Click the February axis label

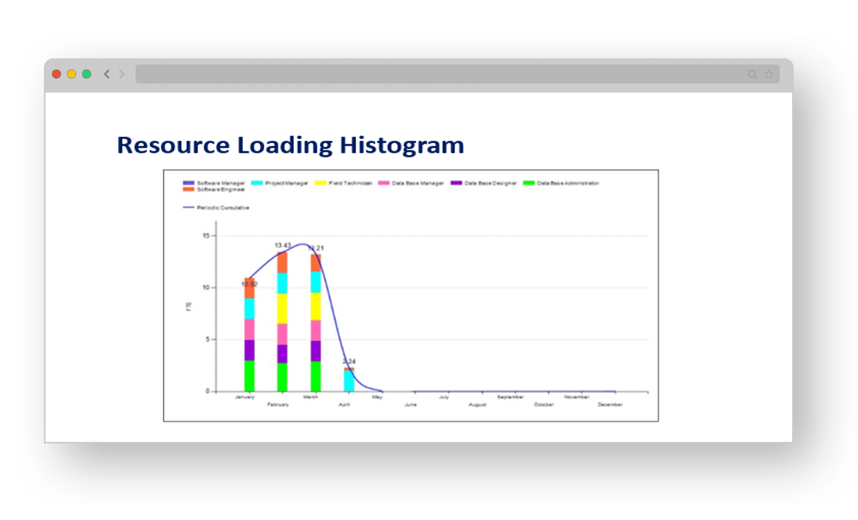pyautogui.click(x=278, y=404)
